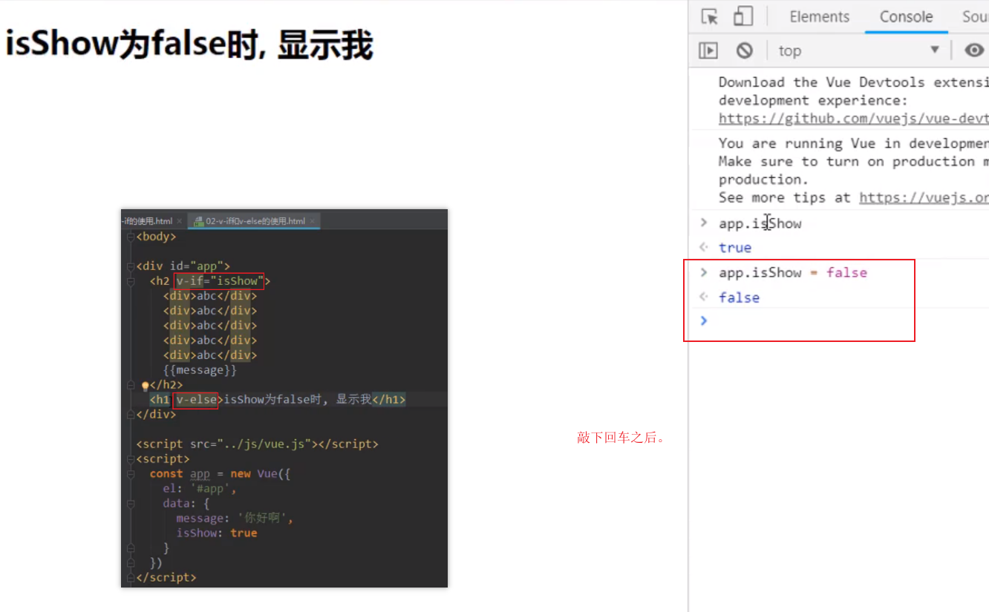Open the github.com/vuejs/vue-devtools link
The width and height of the screenshot is (989, 612).
click(x=854, y=119)
